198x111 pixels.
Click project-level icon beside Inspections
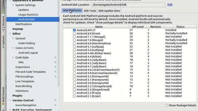55,67
